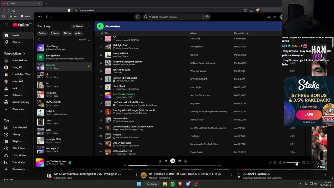The image size is (334, 188).
Task: Skip to the next track
Action: [180, 161]
